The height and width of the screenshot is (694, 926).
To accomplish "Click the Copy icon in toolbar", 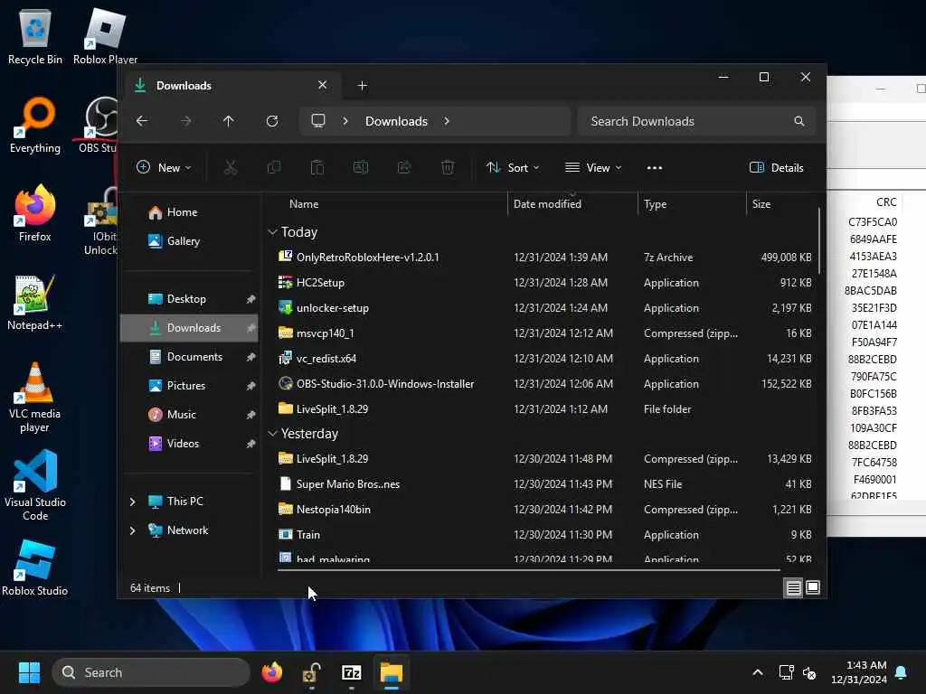I will coord(273,167).
